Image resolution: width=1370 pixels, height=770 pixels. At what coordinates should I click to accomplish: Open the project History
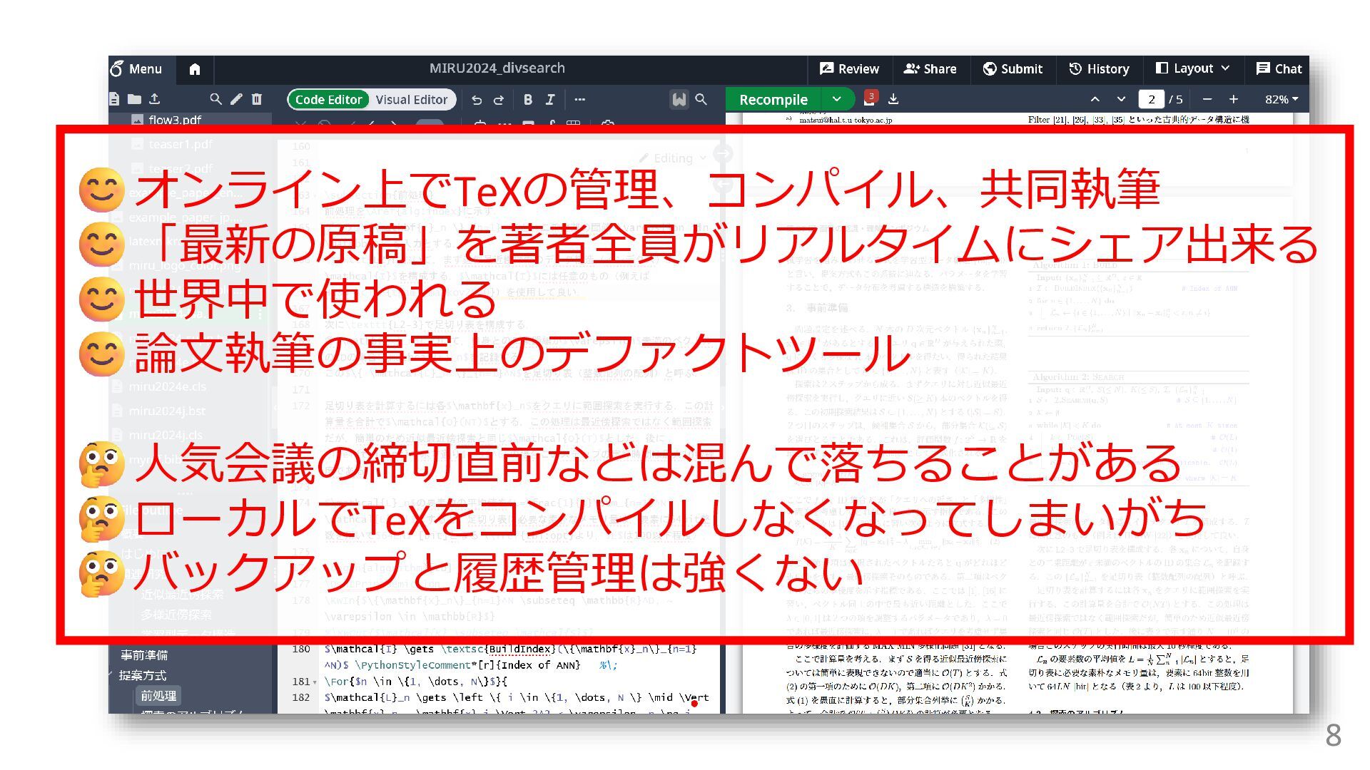point(1099,69)
